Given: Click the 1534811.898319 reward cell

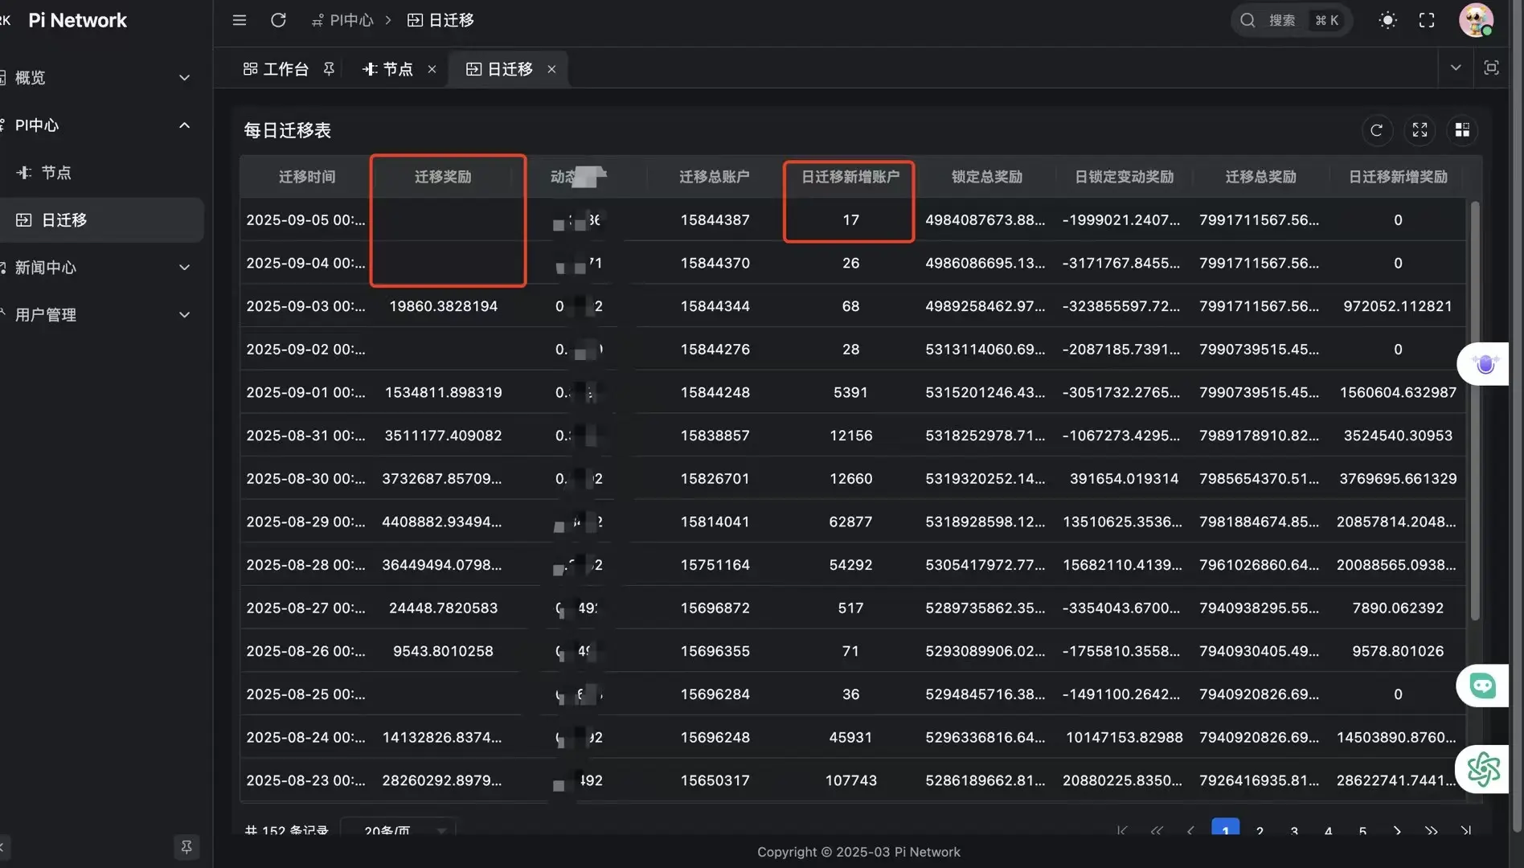Looking at the screenshot, I should (x=443, y=392).
